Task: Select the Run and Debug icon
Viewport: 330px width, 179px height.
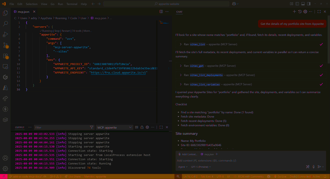Action: coord(5,34)
